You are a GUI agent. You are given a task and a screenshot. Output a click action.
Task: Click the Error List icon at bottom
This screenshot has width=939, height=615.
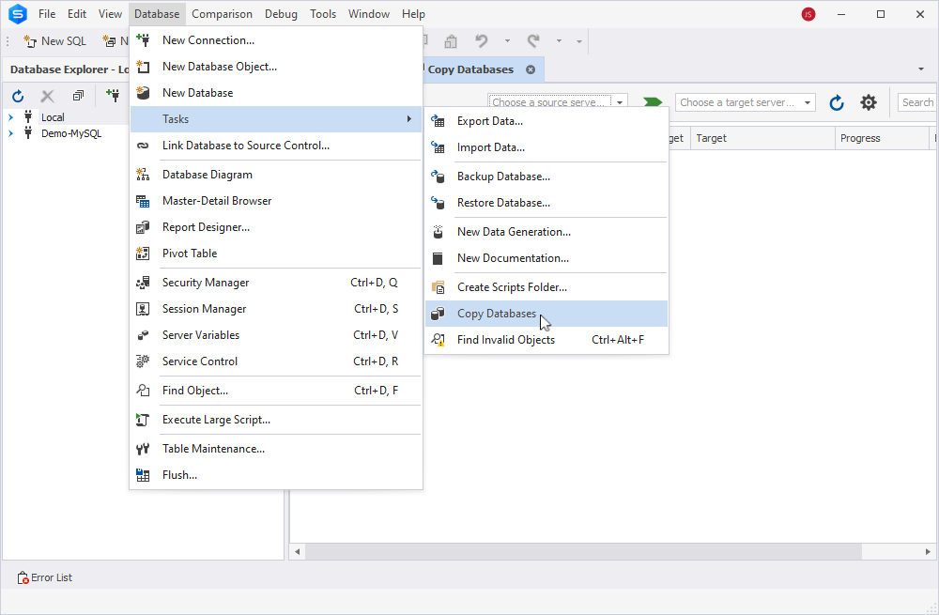pos(23,577)
